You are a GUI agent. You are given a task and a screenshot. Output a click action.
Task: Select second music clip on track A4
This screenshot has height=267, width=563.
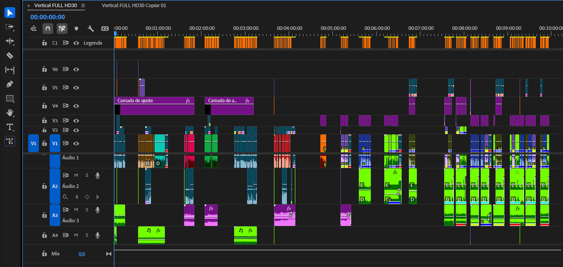click(245, 235)
